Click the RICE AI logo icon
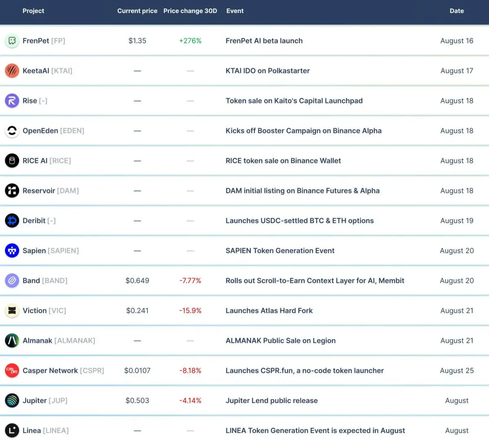Viewport: 489px width, 443px height. tap(12, 161)
